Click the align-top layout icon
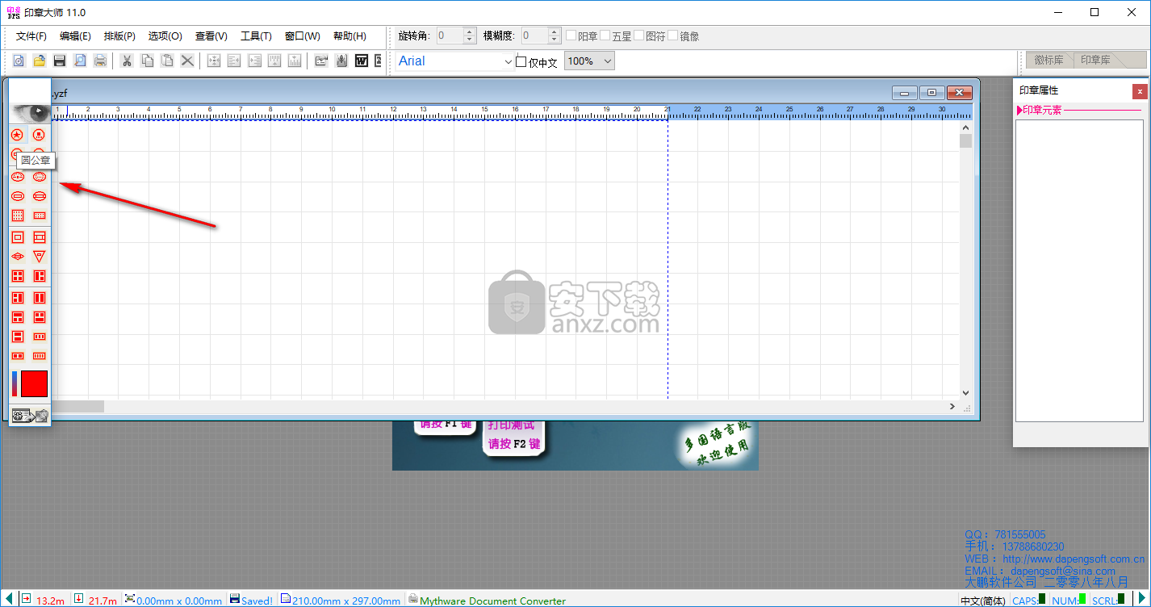The width and height of the screenshot is (1151, 607). 274,61
